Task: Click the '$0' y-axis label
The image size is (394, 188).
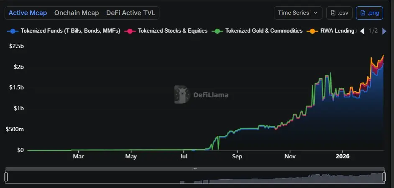Action: coord(20,150)
